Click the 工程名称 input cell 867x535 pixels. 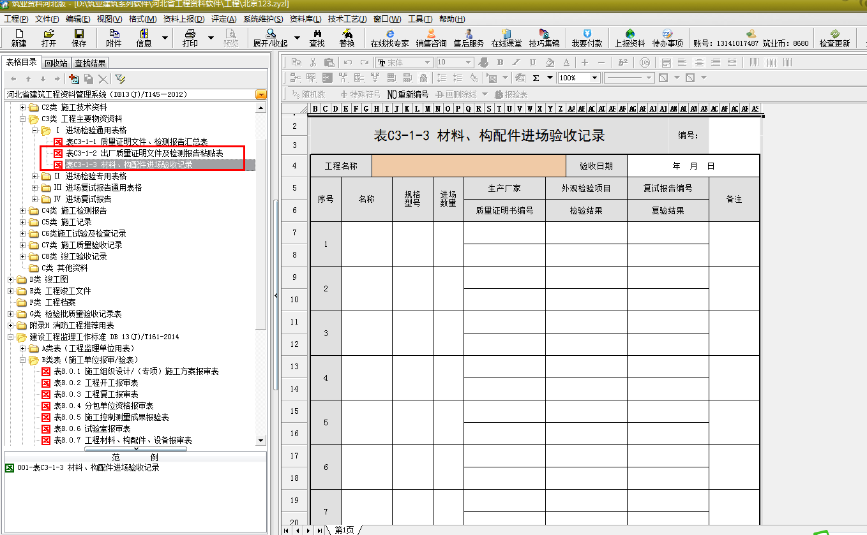(x=469, y=166)
